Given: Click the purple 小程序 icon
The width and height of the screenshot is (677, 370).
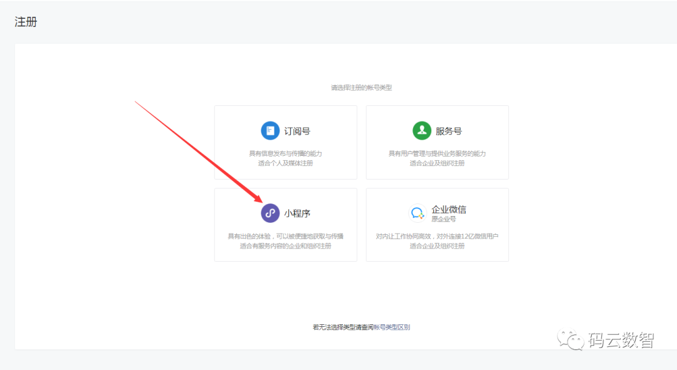Looking at the screenshot, I should [270, 213].
